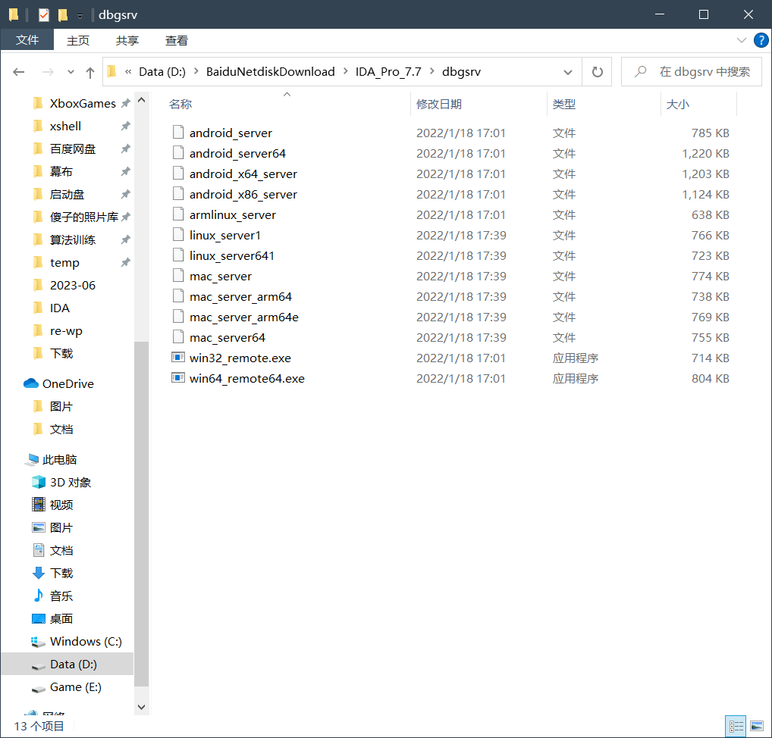The height and width of the screenshot is (738, 772).
Task: Select the android_server64 file
Action: click(237, 154)
